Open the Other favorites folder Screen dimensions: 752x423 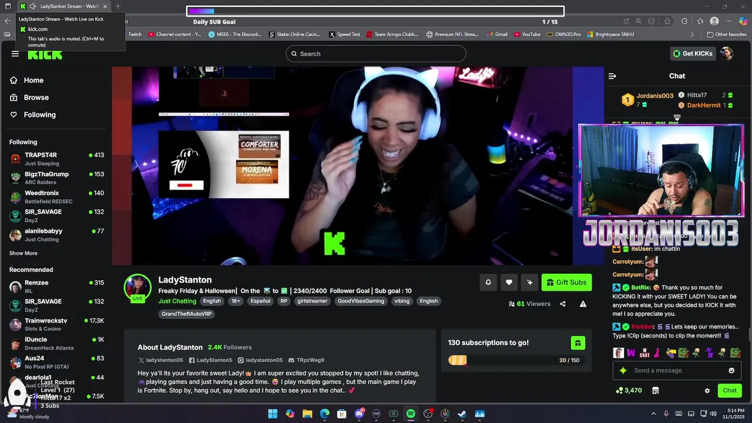(x=727, y=35)
